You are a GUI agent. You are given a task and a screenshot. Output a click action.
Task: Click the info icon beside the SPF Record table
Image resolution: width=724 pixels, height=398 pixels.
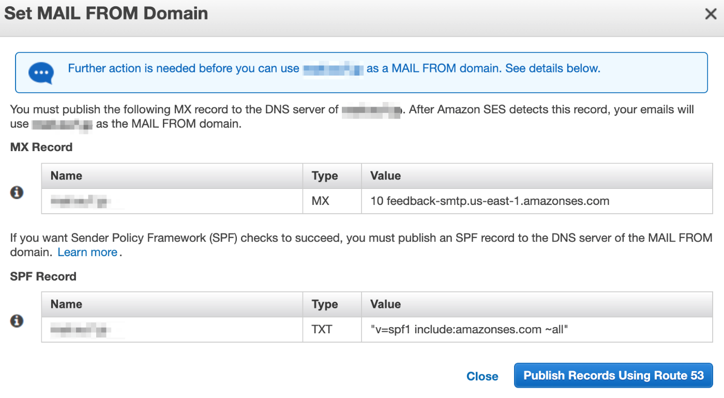[17, 321]
